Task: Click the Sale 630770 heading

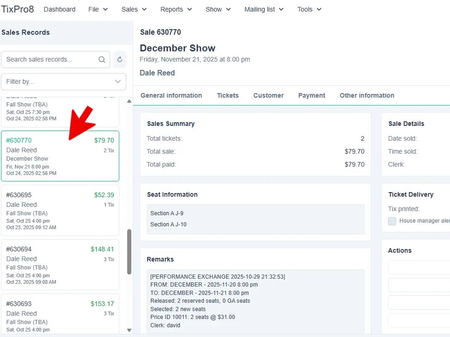Action: 160,32
